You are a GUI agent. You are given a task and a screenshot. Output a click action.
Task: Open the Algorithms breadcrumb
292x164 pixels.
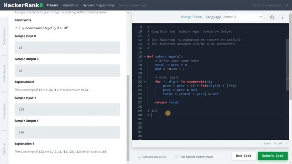pyautogui.click(x=70, y=5)
